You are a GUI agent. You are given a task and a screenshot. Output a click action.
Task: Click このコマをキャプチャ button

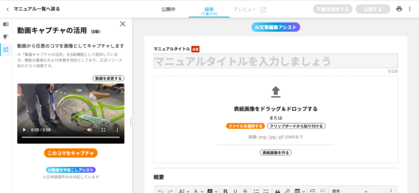[71, 153]
